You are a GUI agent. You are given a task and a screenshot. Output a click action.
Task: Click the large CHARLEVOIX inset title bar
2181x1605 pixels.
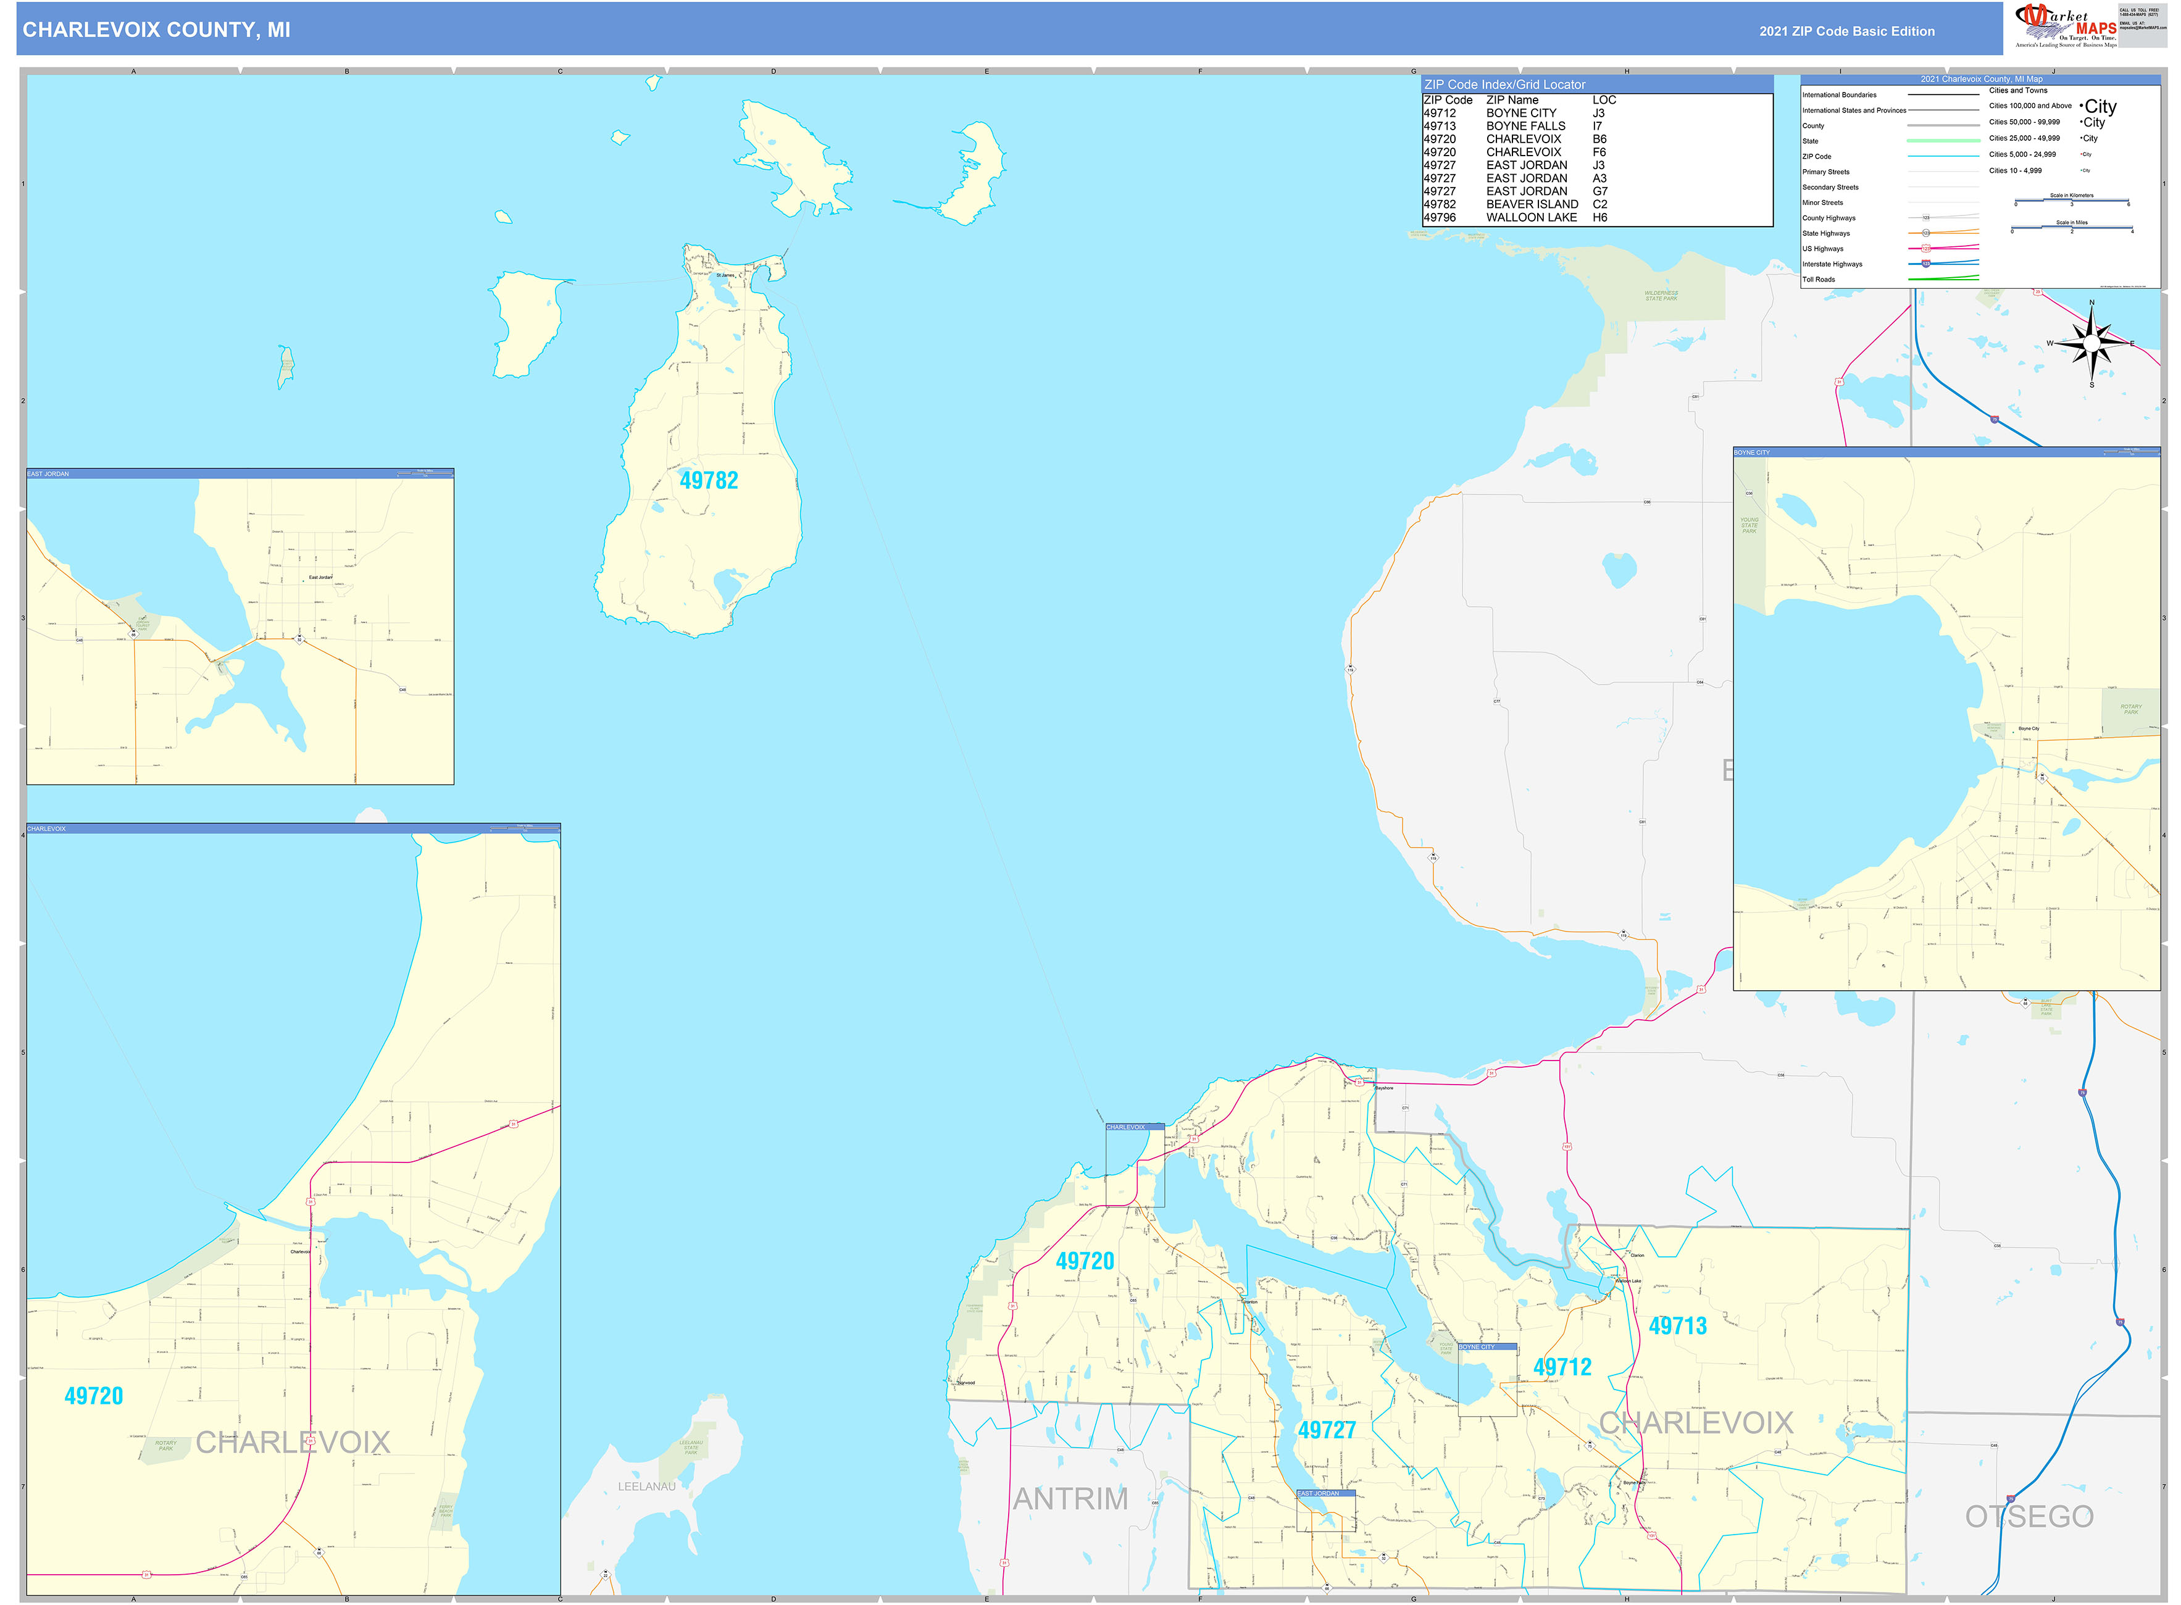pyautogui.click(x=293, y=828)
